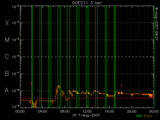Select the B flare class label

point(7,73)
